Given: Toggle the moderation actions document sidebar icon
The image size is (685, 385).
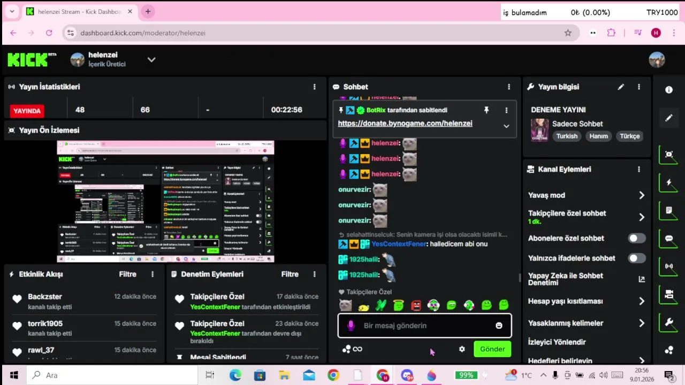Looking at the screenshot, I should [x=669, y=211].
